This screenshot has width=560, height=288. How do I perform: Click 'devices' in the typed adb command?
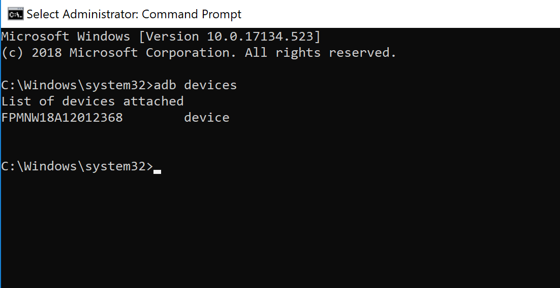pyautogui.click(x=210, y=85)
